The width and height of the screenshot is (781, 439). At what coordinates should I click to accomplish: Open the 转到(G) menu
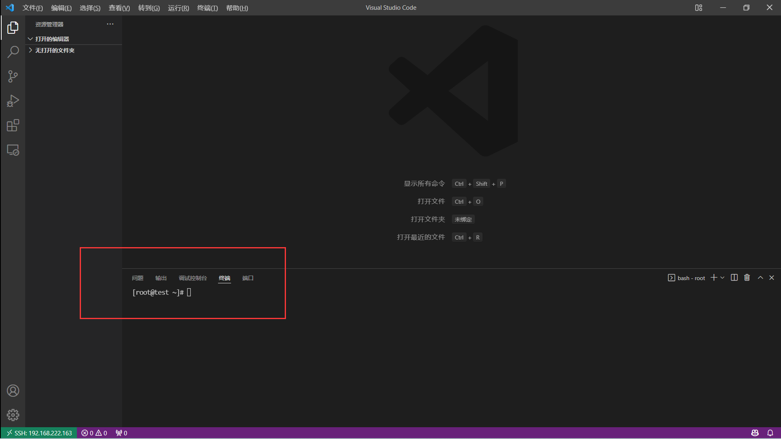coord(149,8)
